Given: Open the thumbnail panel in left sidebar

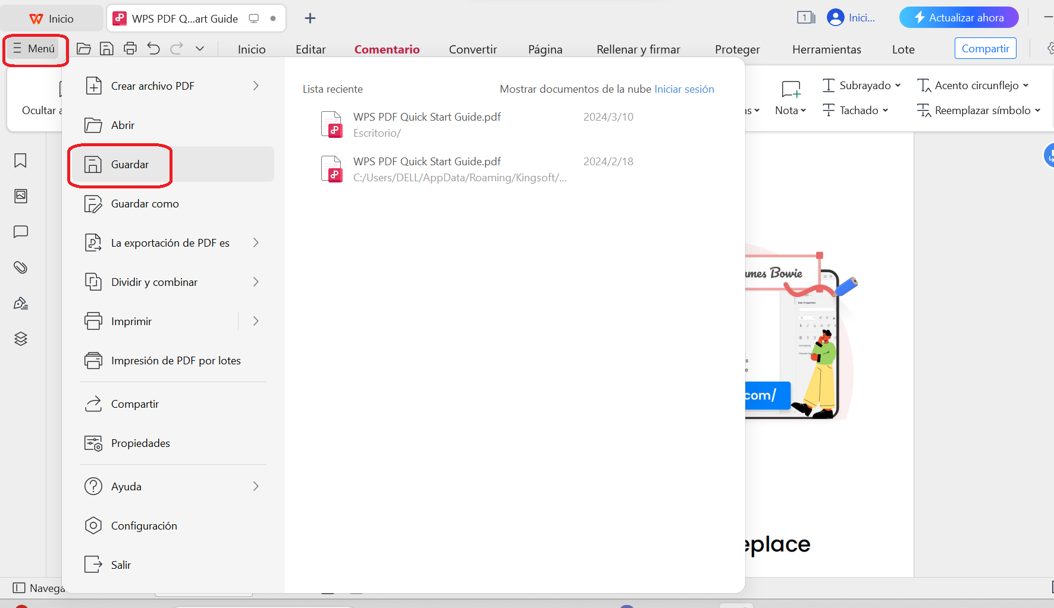Looking at the screenshot, I should tap(21, 196).
